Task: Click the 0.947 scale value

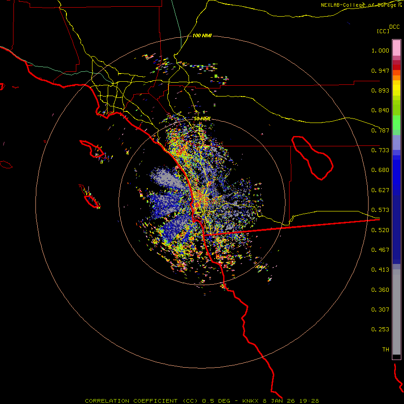Action: (x=380, y=70)
